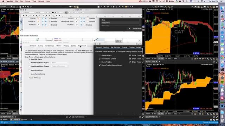Open the Window menu in the menu bar
Viewport: 225px width, 126px height.
pos(41,1)
